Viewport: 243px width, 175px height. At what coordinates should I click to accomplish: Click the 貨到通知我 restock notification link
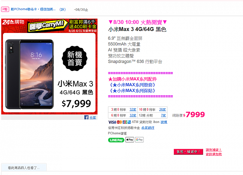point(214,154)
